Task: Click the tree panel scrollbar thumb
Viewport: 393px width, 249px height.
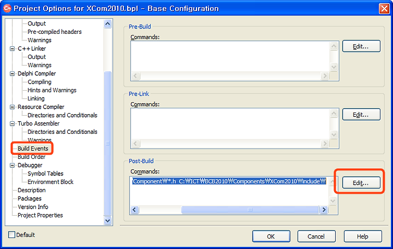Action: click(108, 144)
